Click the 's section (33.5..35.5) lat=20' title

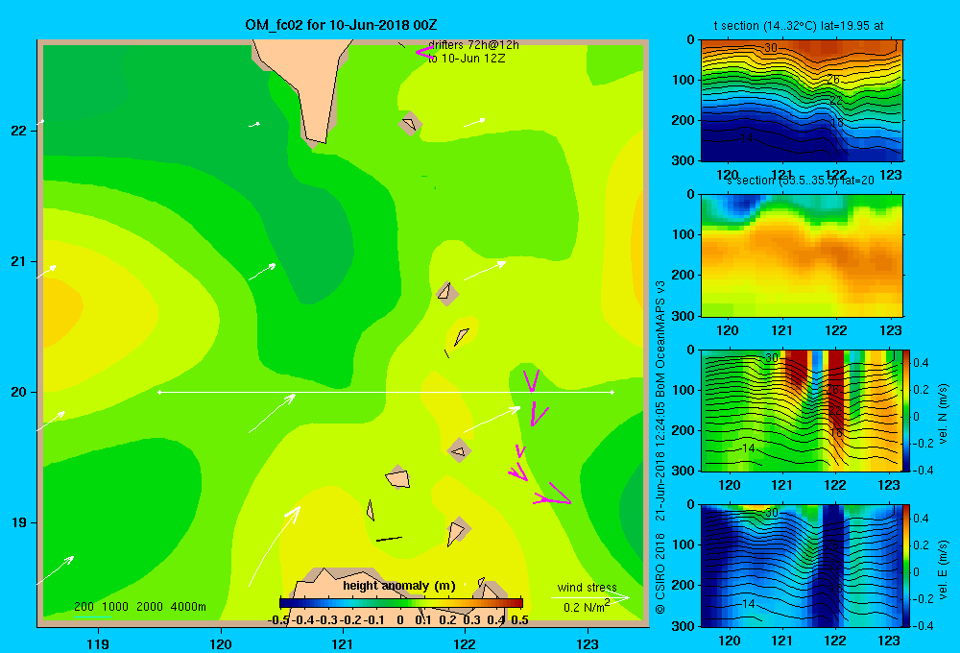point(801,181)
